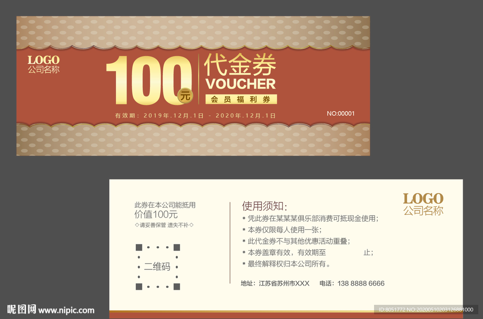Click the rule about 某某某俱乐部消费
The height and width of the screenshot is (319, 483).
(x=310, y=218)
